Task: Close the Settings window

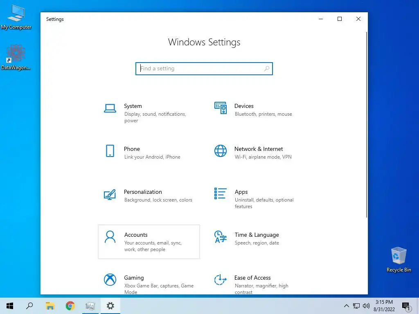Action: (x=358, y=19)
